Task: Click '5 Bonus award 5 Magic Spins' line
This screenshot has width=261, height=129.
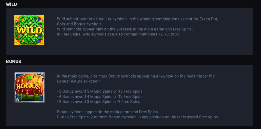Action: (100, 92)
